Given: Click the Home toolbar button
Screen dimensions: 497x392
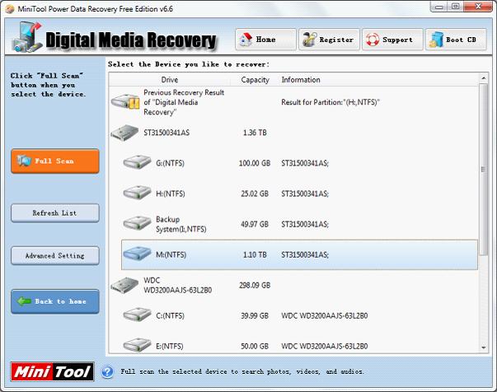Looking at the screenshot, I should (265, 40).
